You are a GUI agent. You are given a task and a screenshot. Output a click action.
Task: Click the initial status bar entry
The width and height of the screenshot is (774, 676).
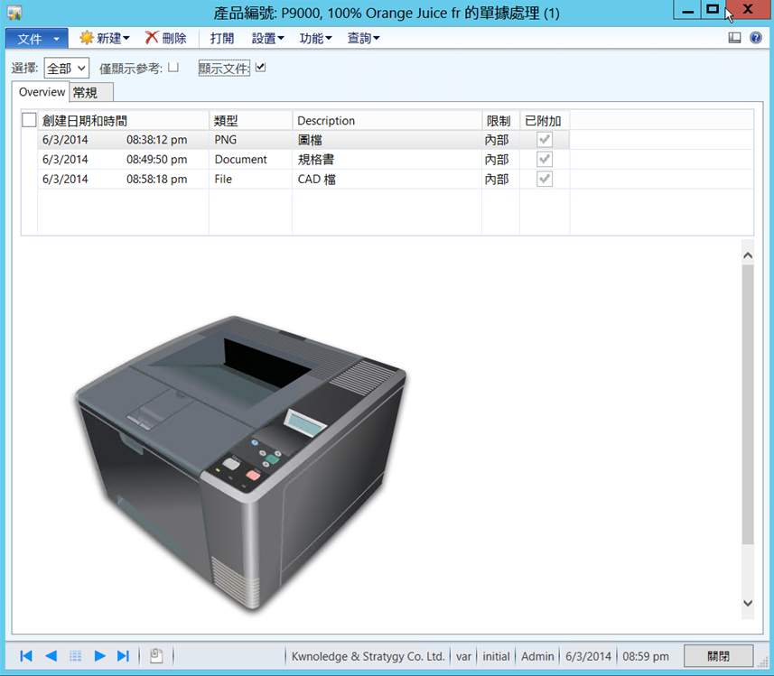(496, 656)
